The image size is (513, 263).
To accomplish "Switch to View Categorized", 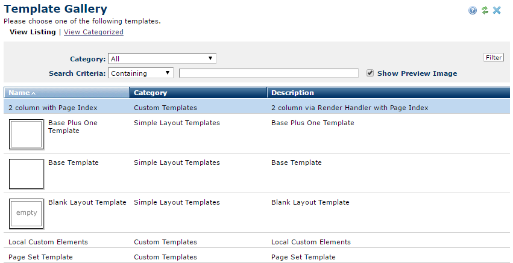I will tap(93, 32).
